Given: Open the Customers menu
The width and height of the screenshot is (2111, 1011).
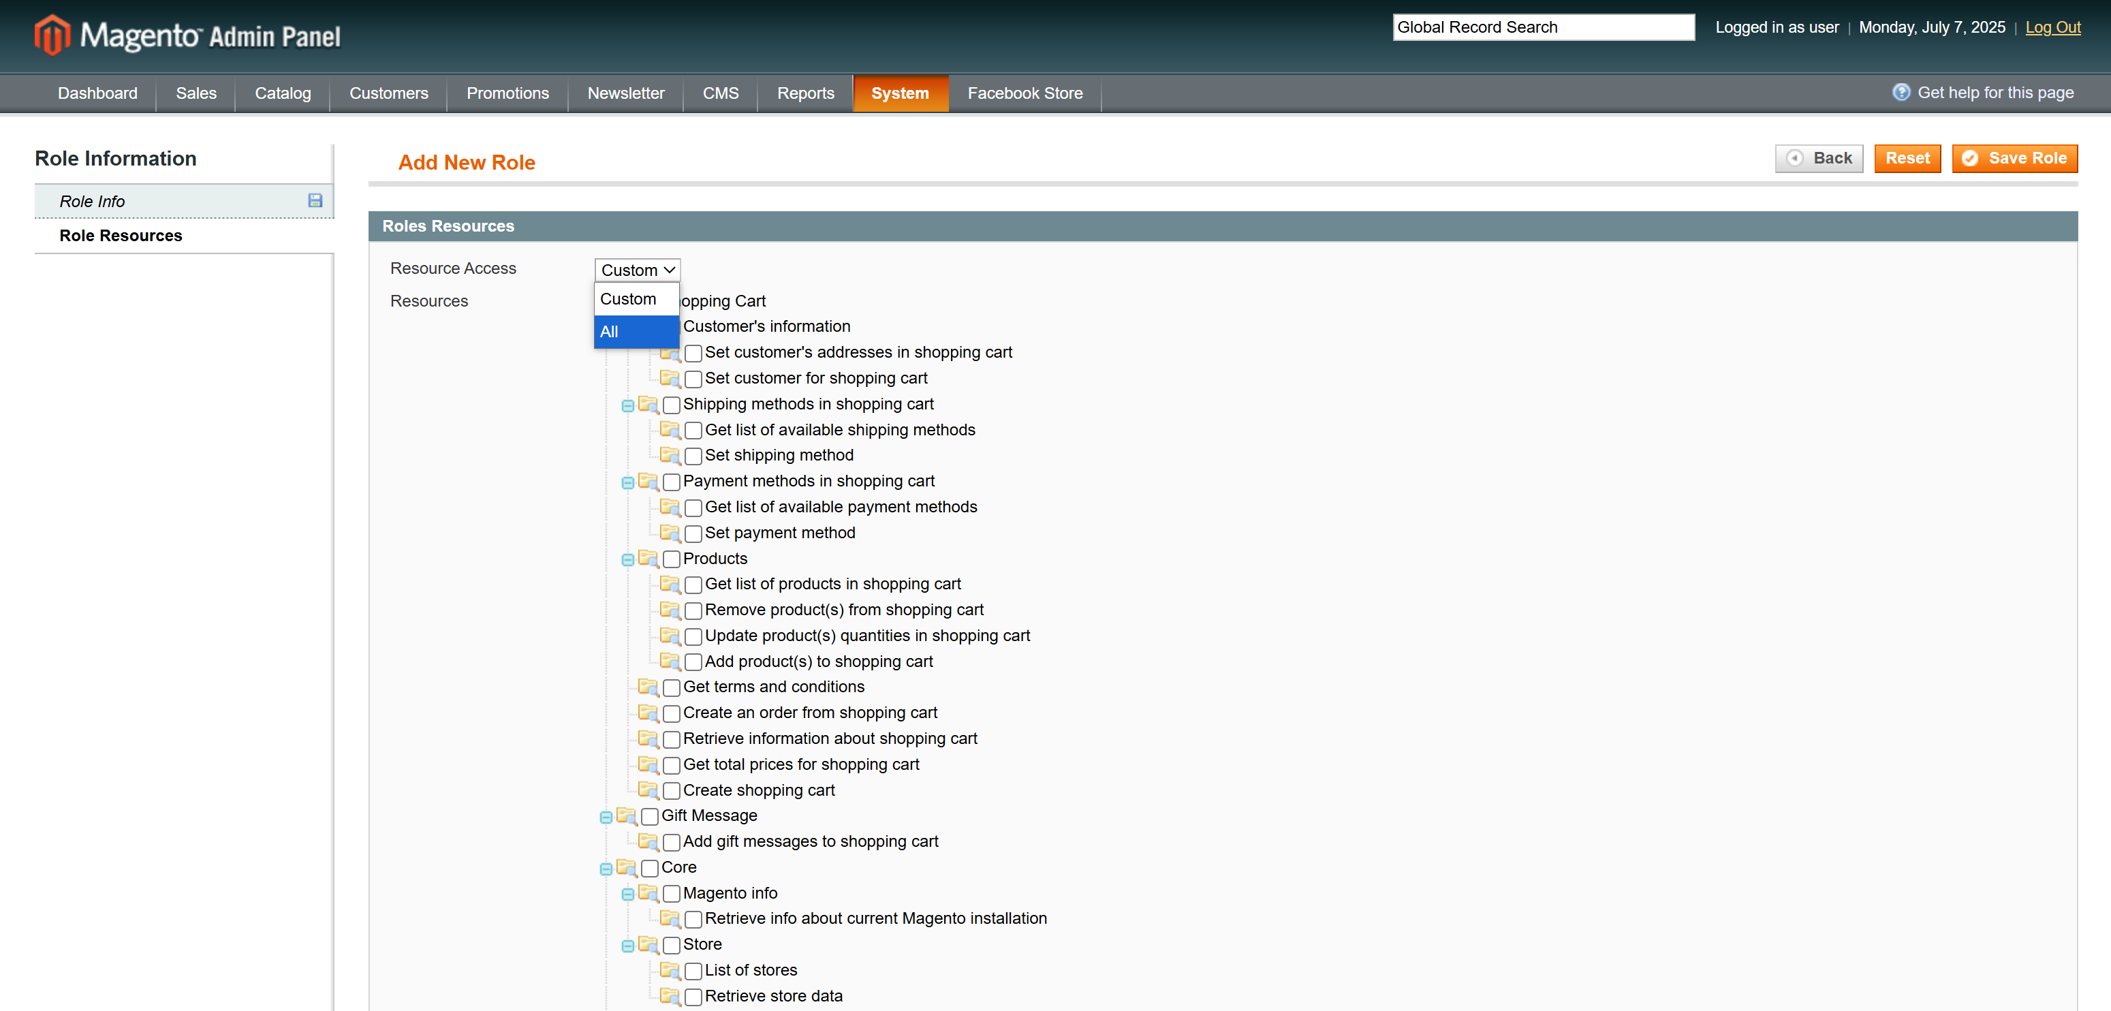Looking at the screenshot, I should [x=388, y=93].
